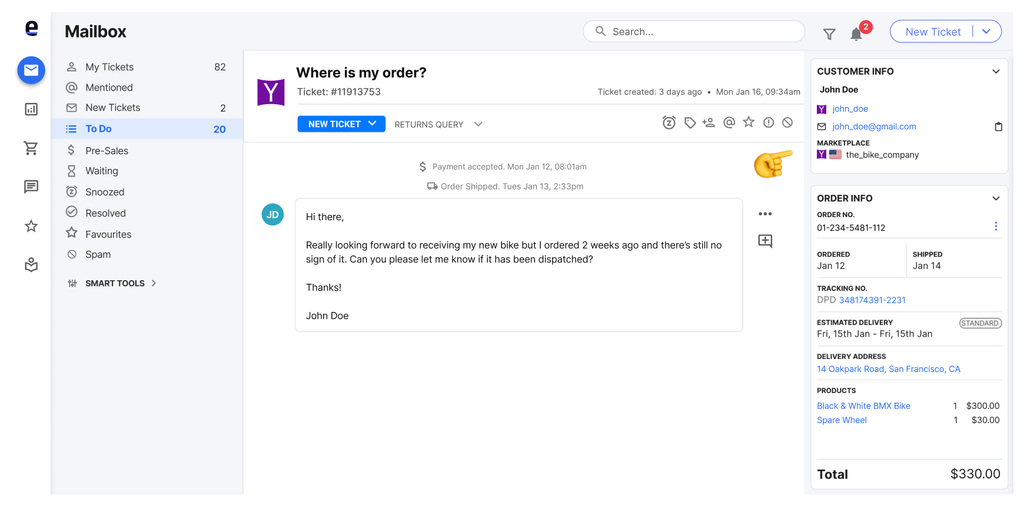Assign ticket with the add-person icon
The width and height of the screenshot is (1024, 505).
[709, 122]
